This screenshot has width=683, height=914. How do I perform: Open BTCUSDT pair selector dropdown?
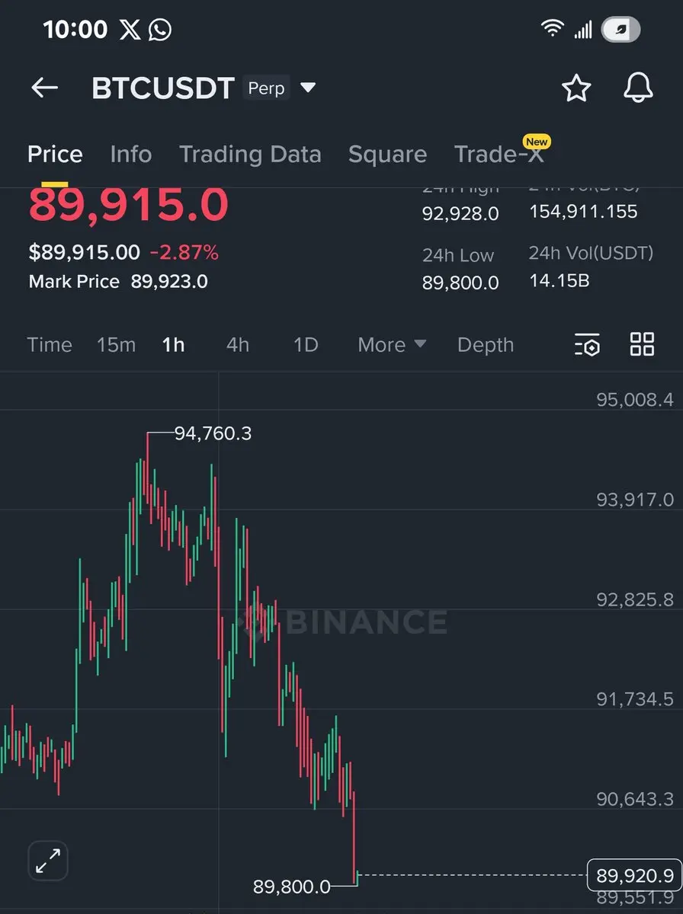[x=308, y=88]
